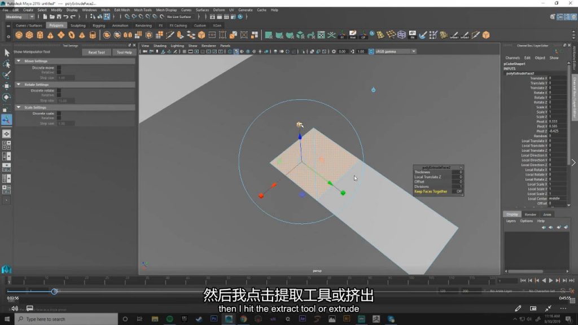This screenshot has height=325, width=578.
Task: Create a polygon pipe from the shelf
Action: [x=93, y=35]
